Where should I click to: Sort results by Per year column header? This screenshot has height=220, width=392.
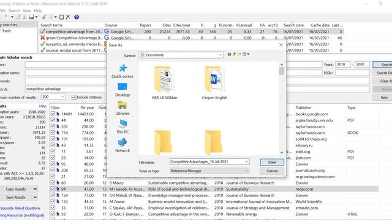(87, 108)
